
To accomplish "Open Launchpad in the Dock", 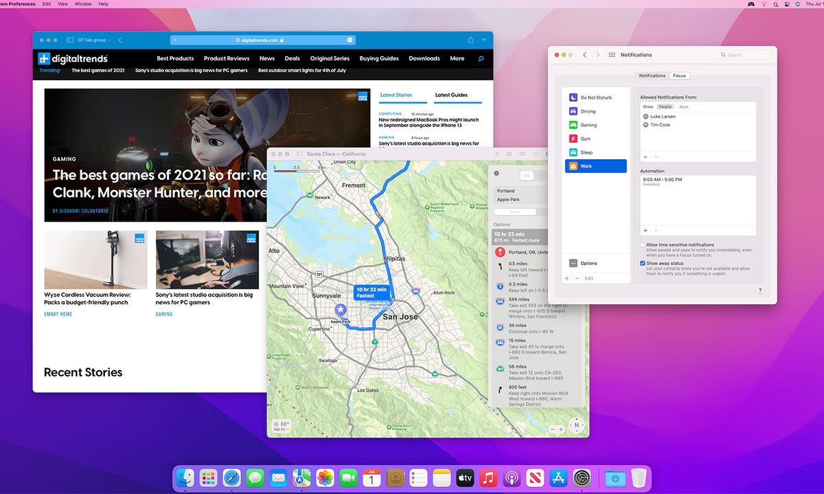I will tap(208, 478).
